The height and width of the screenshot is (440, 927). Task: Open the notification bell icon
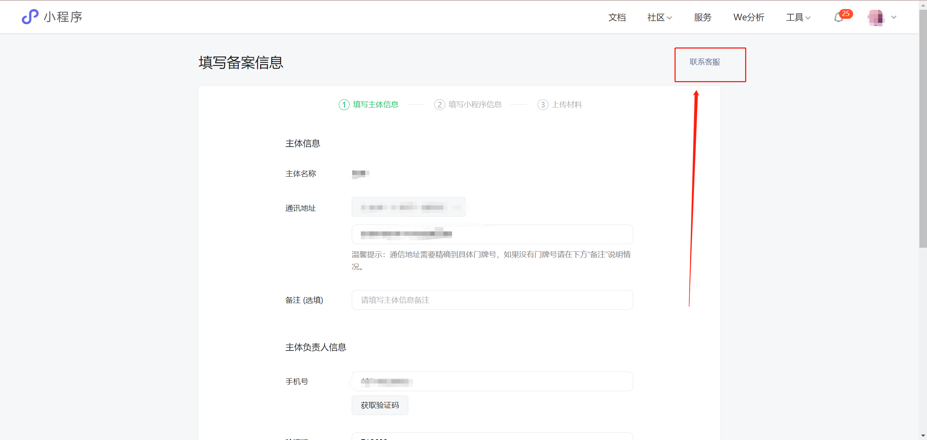(838, 18)
